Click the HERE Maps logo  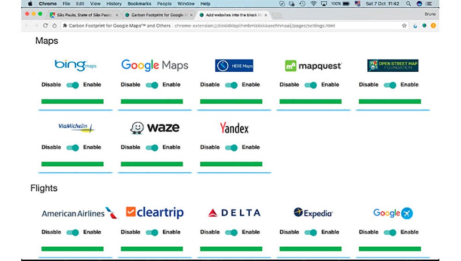pyautogui.click(x=234, y=65)
